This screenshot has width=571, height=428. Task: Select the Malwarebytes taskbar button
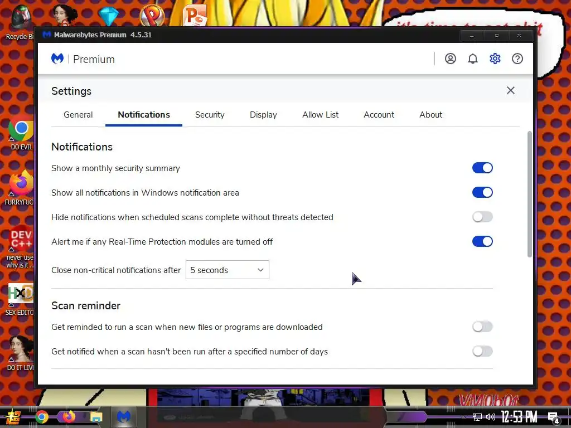[x=123, y=417]
